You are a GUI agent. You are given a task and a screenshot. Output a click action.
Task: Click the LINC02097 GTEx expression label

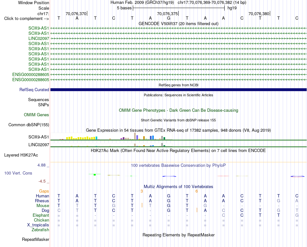pyautogui.click(x=39, y=145)
